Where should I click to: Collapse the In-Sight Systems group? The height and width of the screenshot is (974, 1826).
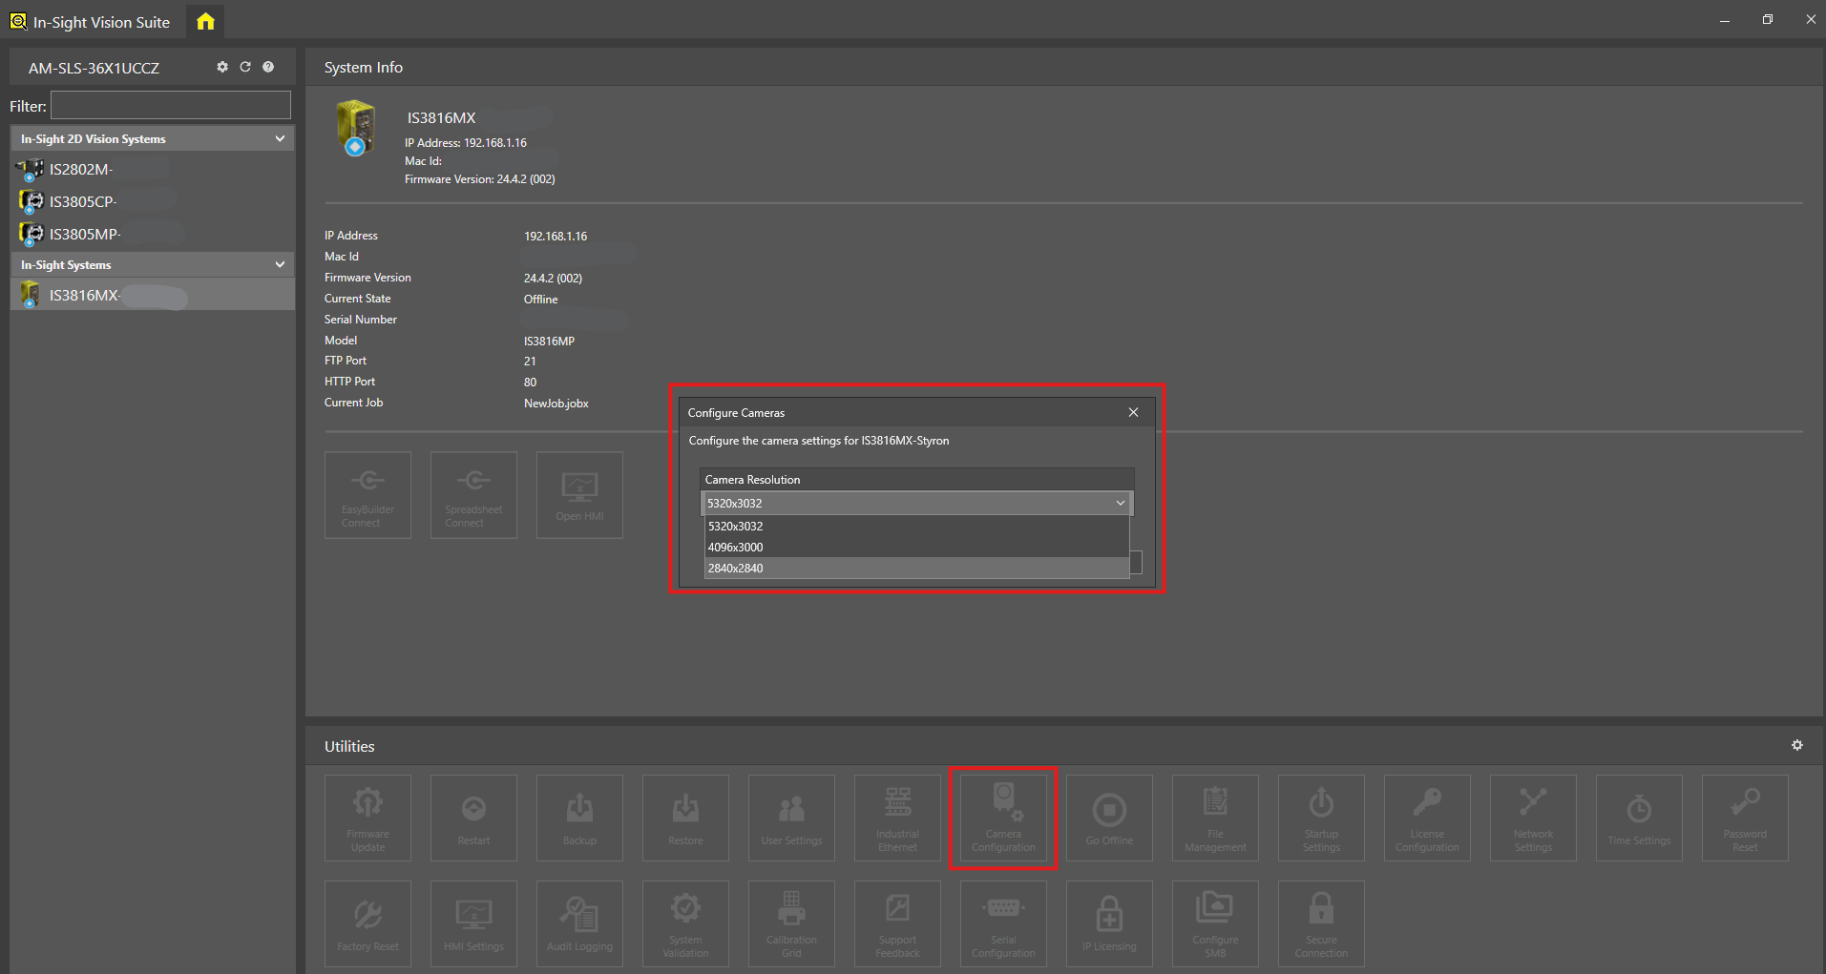coord(280,264)
